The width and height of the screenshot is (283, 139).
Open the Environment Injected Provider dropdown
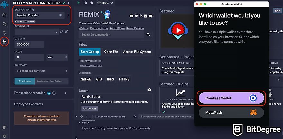(x=40, y=15)
